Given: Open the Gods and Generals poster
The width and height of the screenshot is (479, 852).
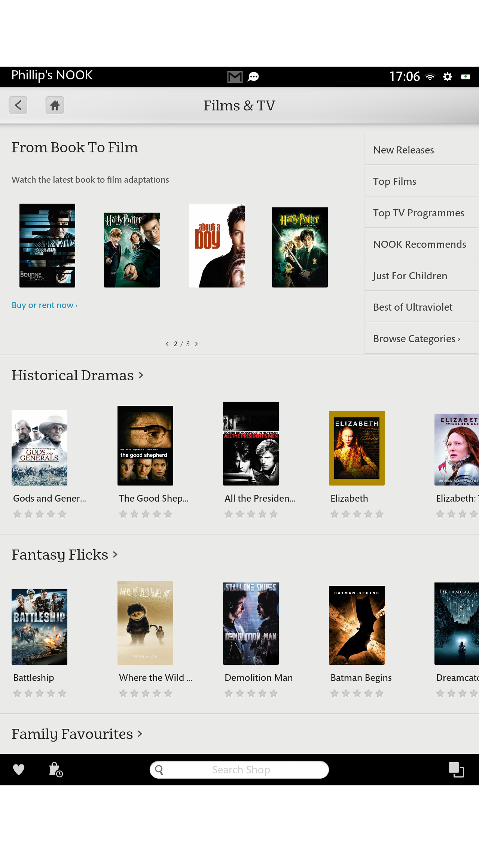Looking at the screenshot, I should coord(39,448).
